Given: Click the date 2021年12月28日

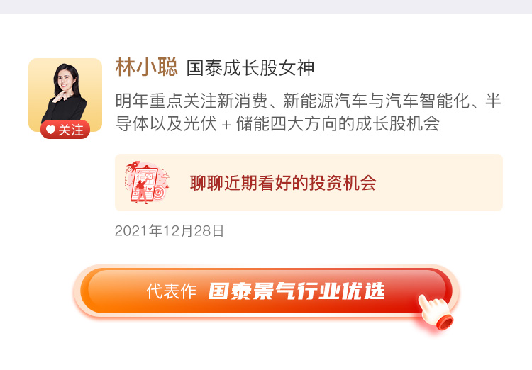Looking at the screenshot, I should (x=169, y=231).
